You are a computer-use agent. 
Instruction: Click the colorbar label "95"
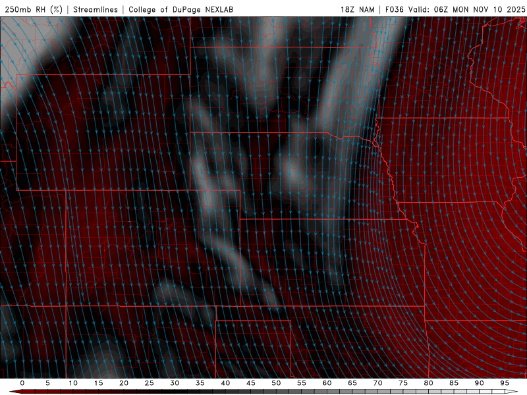pyautogui.click(x=505, y=383)
